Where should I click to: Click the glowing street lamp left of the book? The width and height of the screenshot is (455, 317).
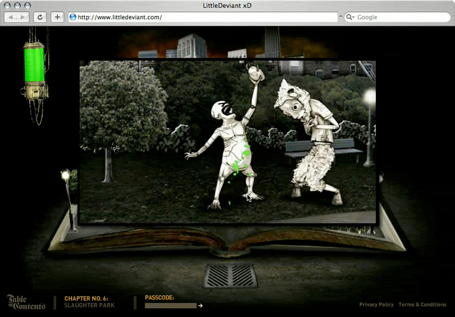[66, 176]
